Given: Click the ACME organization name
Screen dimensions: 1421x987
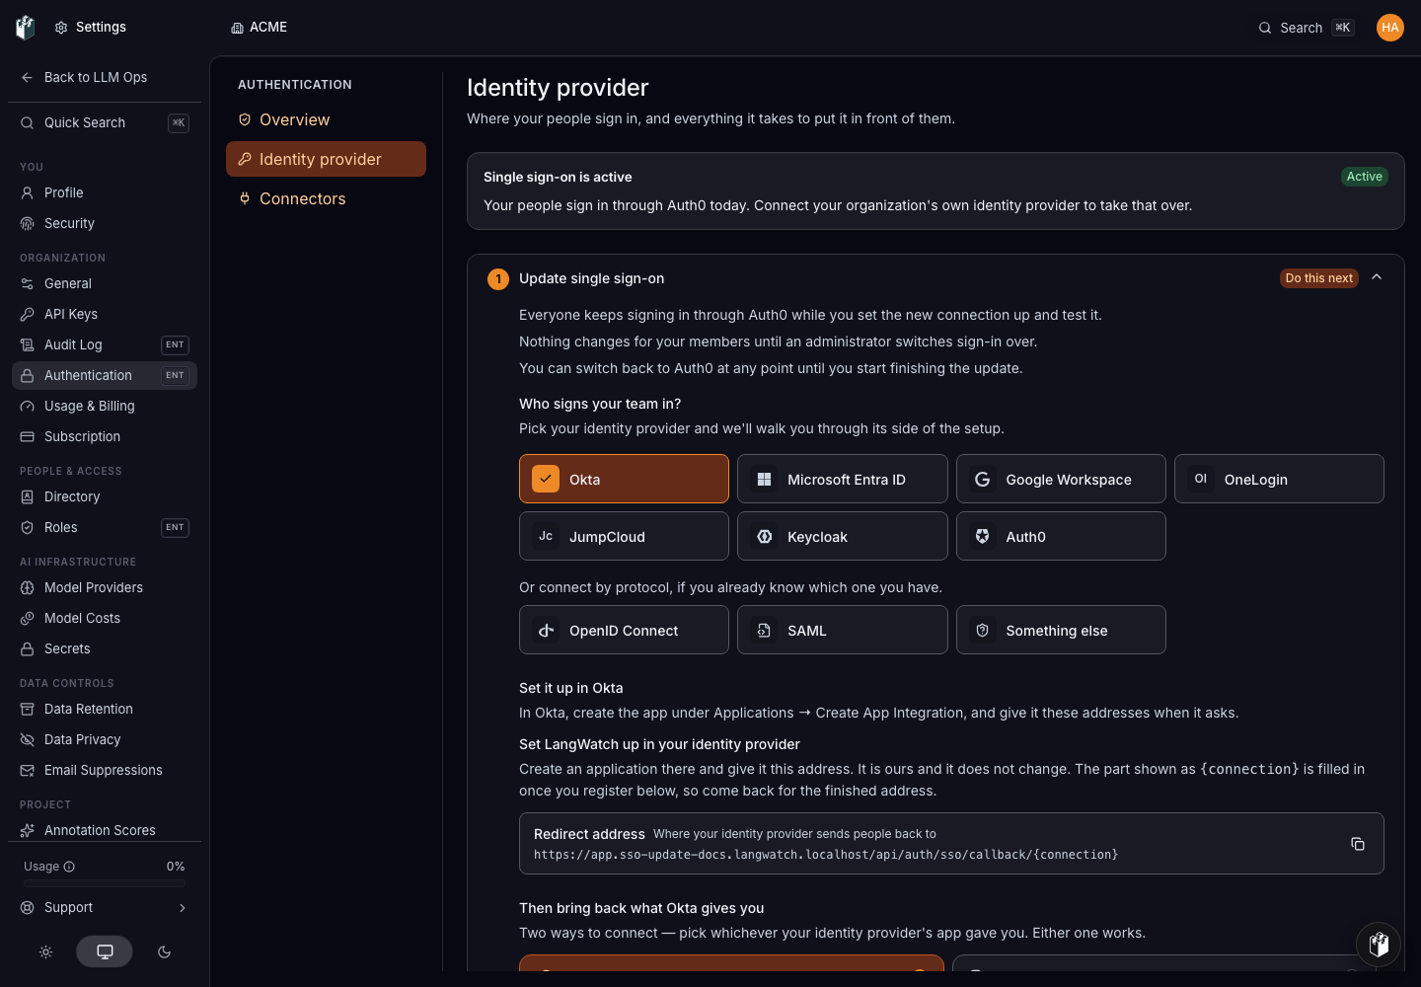Looking at the screenshot, I should (x=268, y=27).
